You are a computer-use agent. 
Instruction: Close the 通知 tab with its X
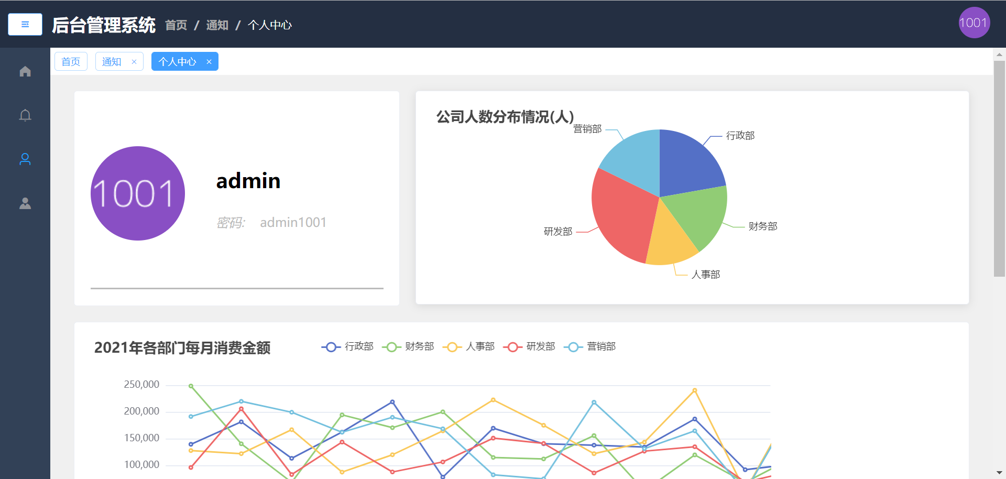(134, 62)
